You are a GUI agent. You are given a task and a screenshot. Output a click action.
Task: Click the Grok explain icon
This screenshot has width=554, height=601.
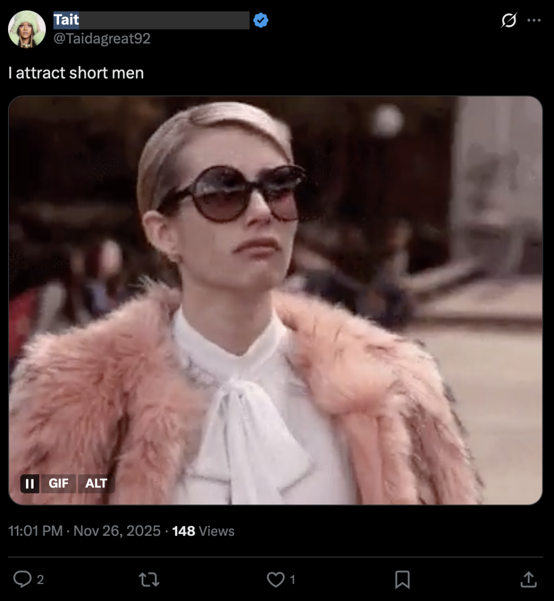[508, 21]
